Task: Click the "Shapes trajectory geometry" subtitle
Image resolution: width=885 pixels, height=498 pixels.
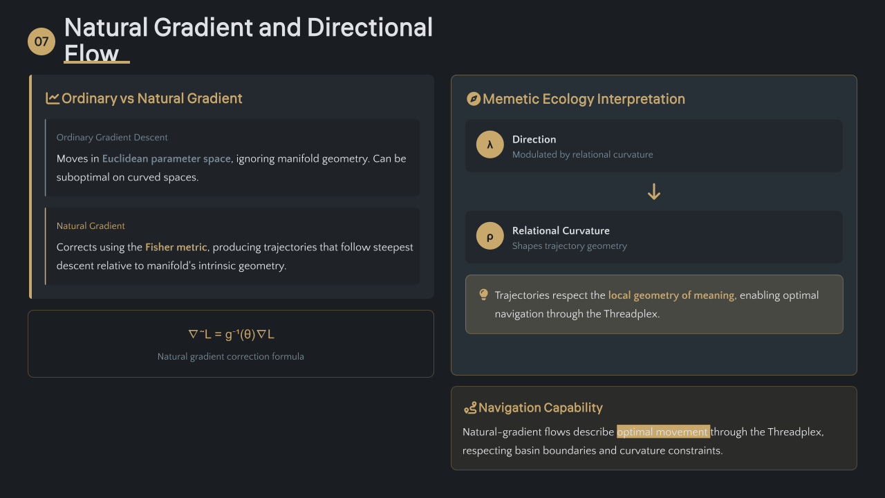Action: pyautogui.click(x=569, y=246)
